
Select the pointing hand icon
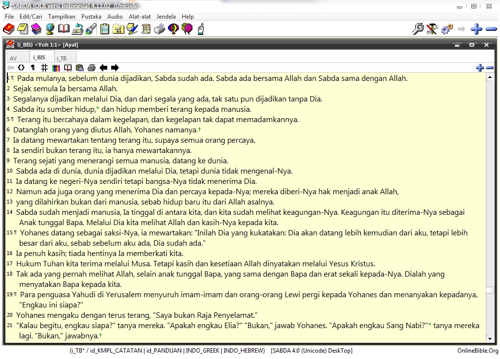201,29
